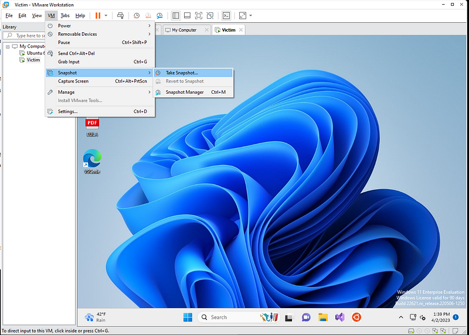Open the Tabs menu
Image resolution: width=469 pixels, height=335 pixels.
[x=65, y=16]
